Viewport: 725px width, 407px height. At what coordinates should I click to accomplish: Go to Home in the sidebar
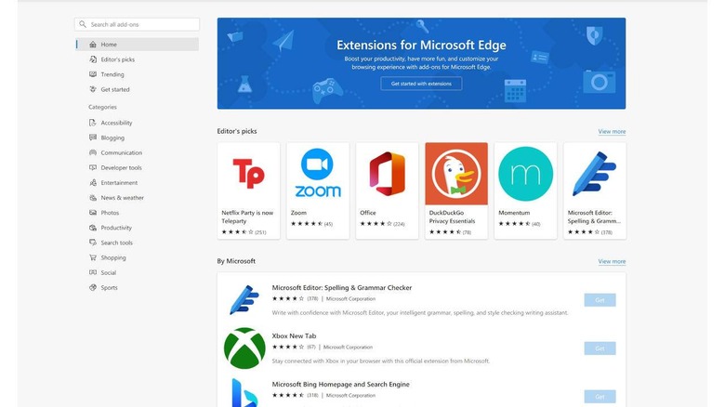pyautogui.click(x=110, y=45)
